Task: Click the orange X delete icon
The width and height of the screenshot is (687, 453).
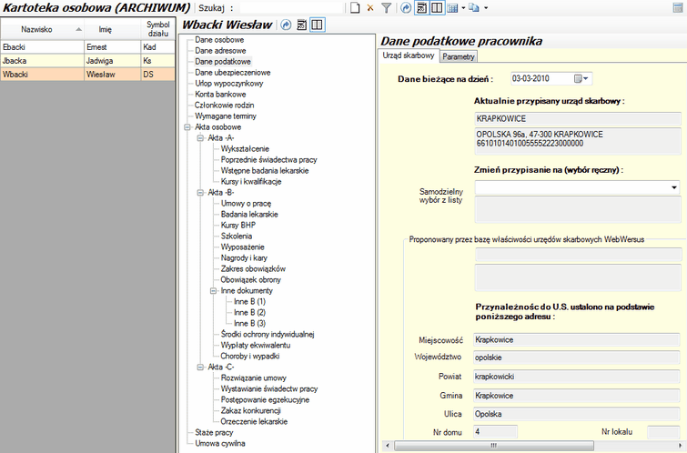Action: pyautogui.click(x=370, y=7)
